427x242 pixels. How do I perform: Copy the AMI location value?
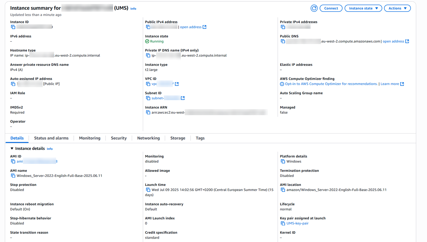coord(283,190)
